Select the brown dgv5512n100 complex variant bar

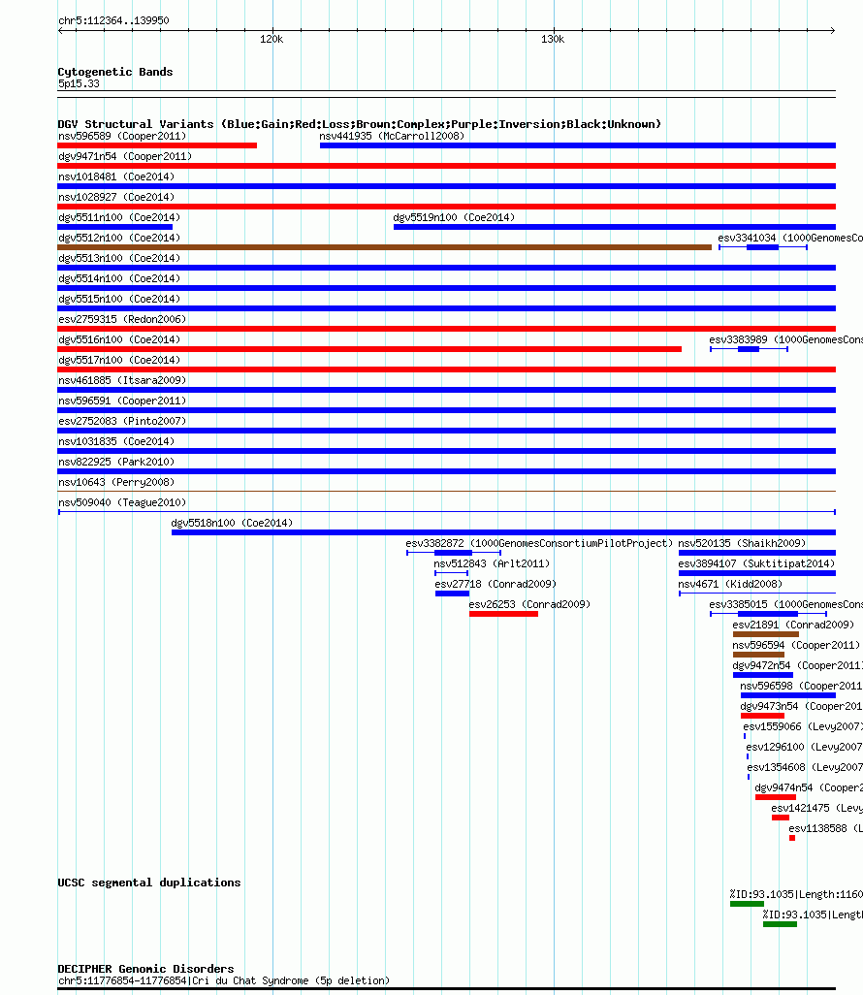(x=385, y=247)
